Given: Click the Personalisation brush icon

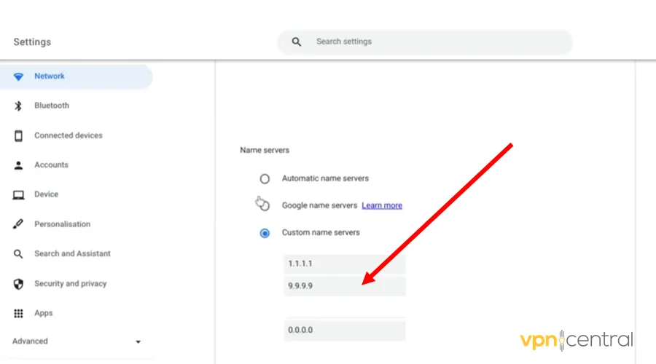Looking at the screenshot, I should tap(18, 224).
